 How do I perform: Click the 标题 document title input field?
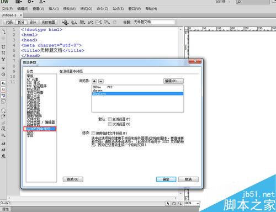pyautogui.click(x=154, y=22)
